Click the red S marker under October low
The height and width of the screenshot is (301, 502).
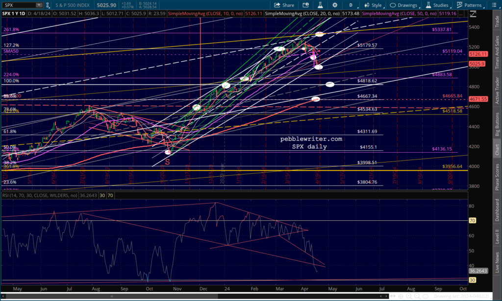tap(168, 162)
